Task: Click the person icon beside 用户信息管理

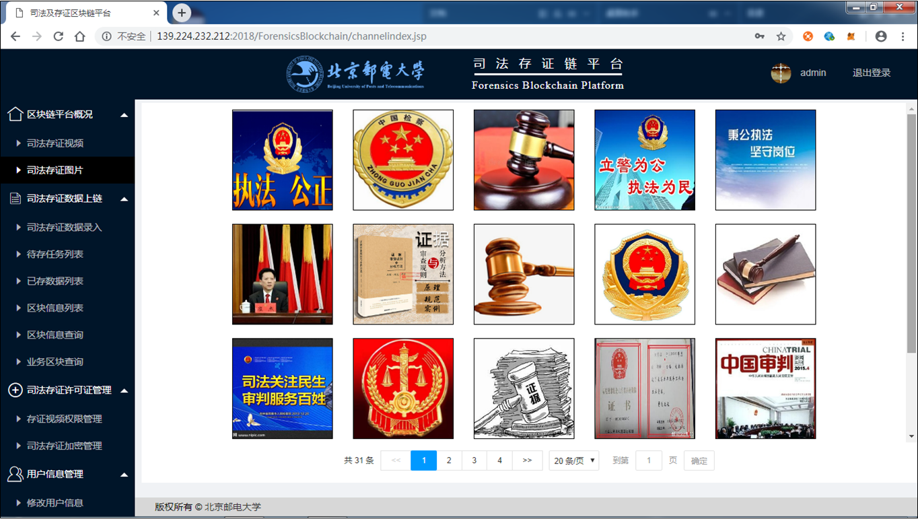Action: pos(15,474)
